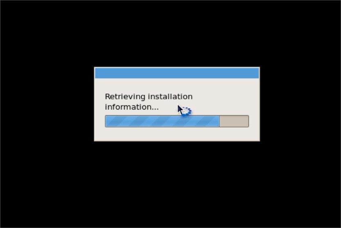Click the arrow pointer of the mouse cursor

tap(180, 110)
